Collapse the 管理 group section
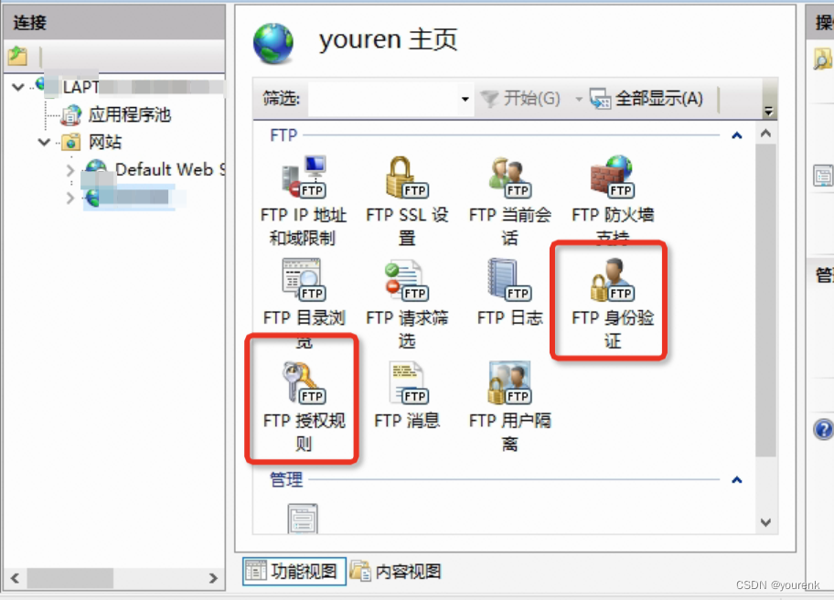Screen dimensions: 834x600 click(x=737, y=480)
